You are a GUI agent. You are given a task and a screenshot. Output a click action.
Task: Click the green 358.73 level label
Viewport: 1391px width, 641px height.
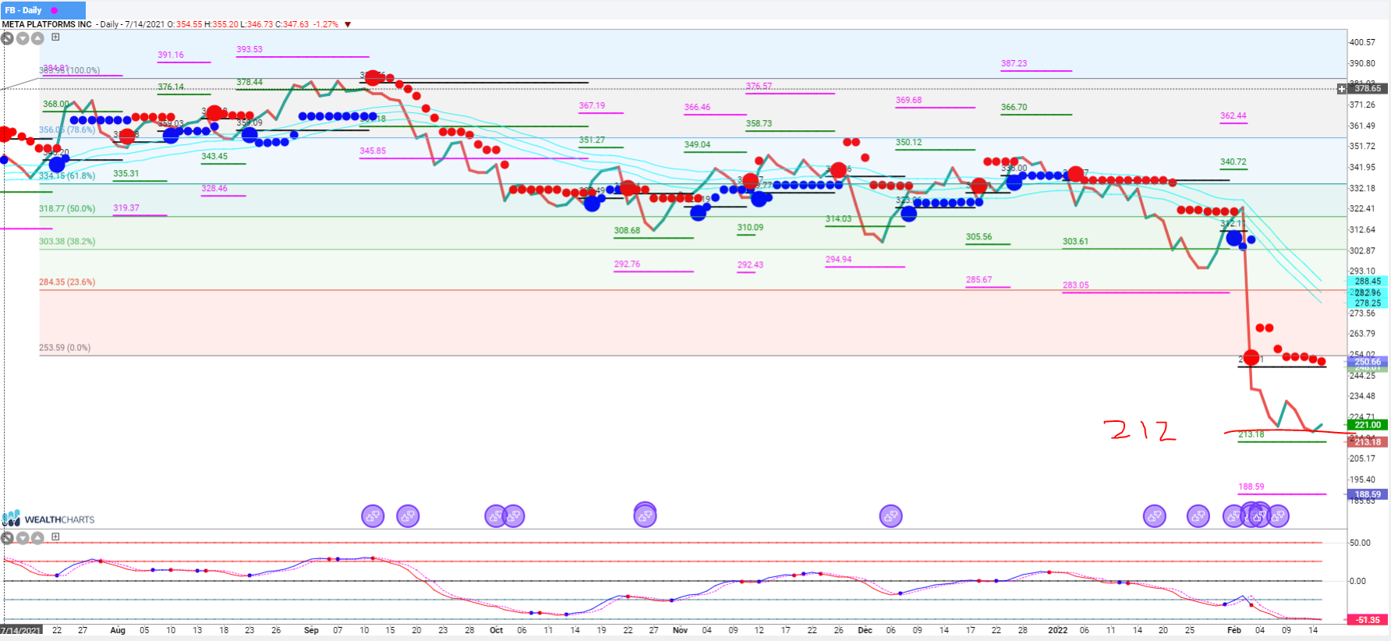coord(759,124)
